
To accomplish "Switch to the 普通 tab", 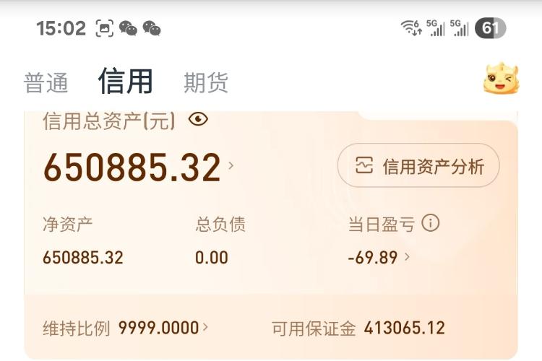I will pyautogui.click(x=46, y=83).
